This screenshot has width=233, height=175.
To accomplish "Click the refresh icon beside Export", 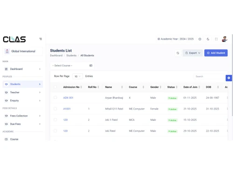I will click(x=178, y=53).
